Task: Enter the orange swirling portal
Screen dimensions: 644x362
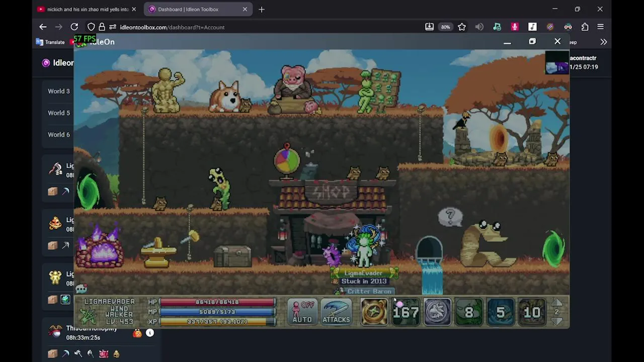Action: click(x=499, y=137)
